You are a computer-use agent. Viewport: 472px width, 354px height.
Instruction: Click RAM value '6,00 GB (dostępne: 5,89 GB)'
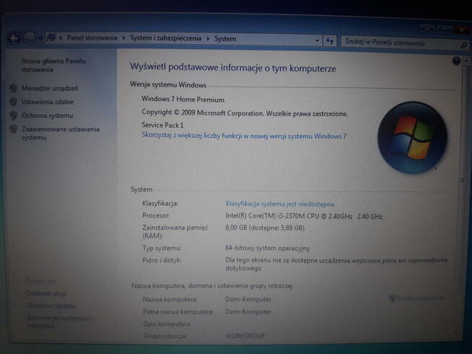(265, 228)
